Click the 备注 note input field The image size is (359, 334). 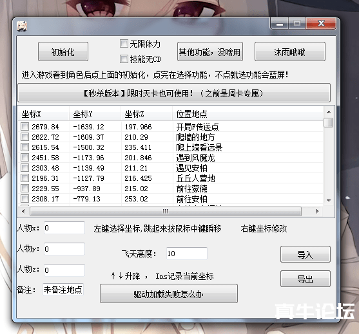63,290
